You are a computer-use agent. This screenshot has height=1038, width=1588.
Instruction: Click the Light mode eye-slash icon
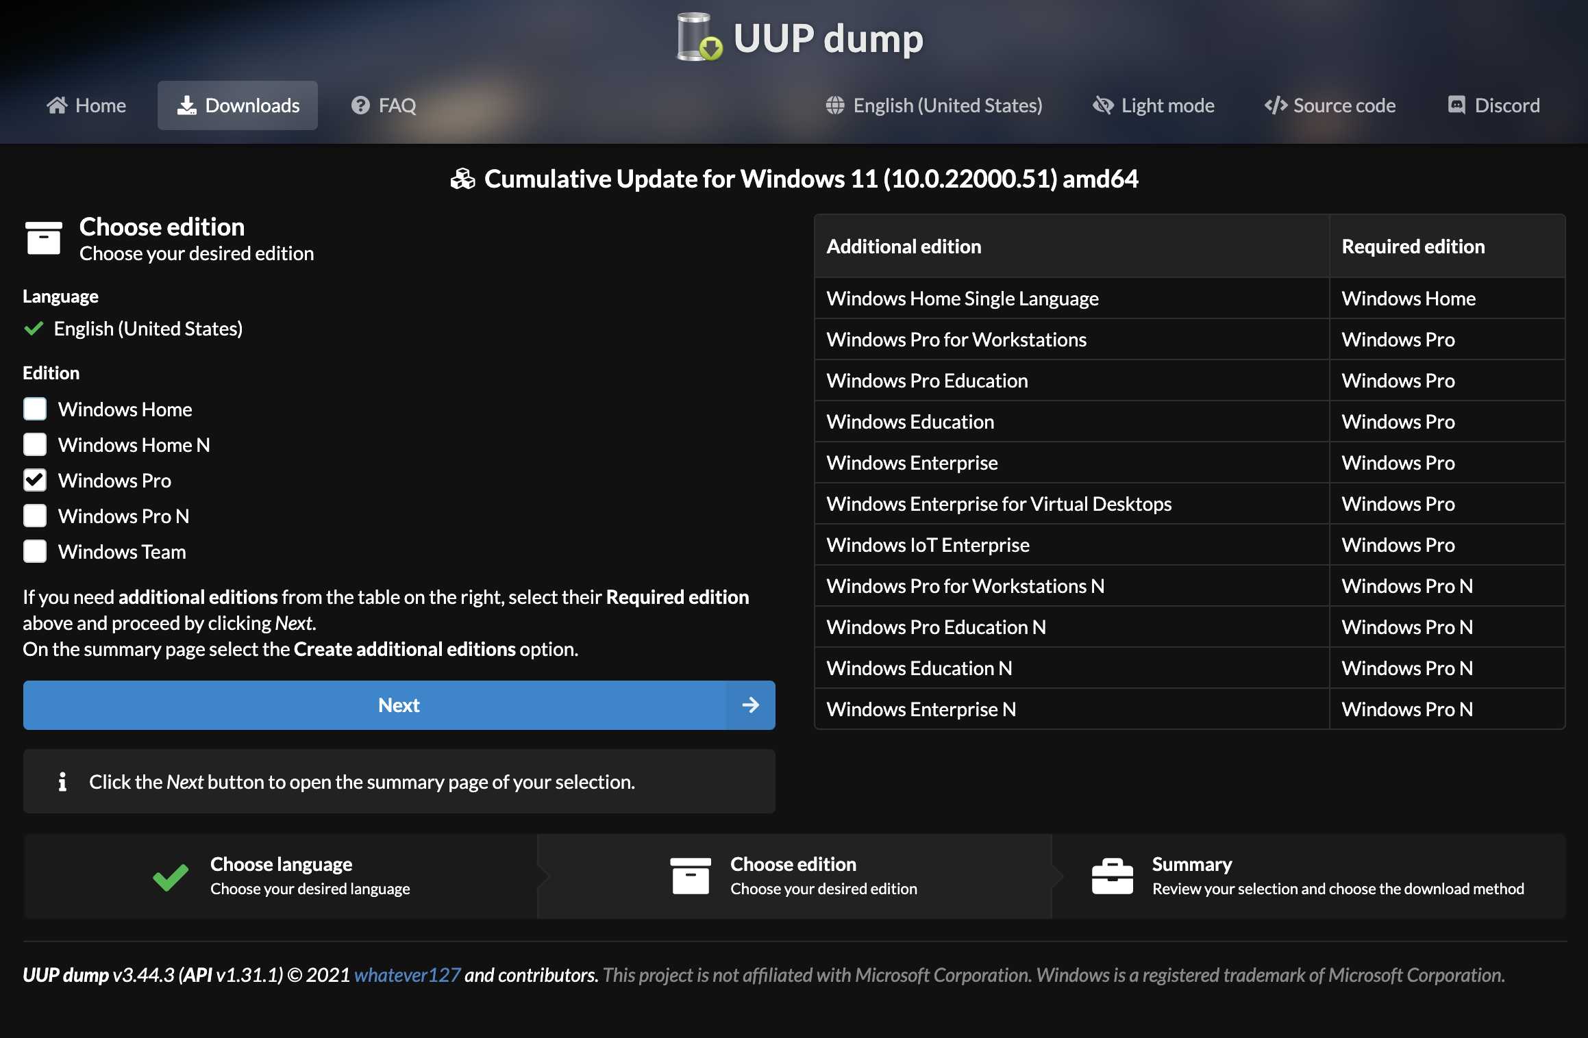point(1103,105)
